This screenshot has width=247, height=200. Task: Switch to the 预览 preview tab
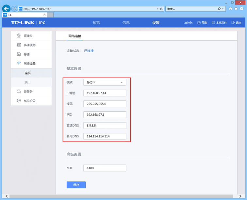click(x=96, y=23)
